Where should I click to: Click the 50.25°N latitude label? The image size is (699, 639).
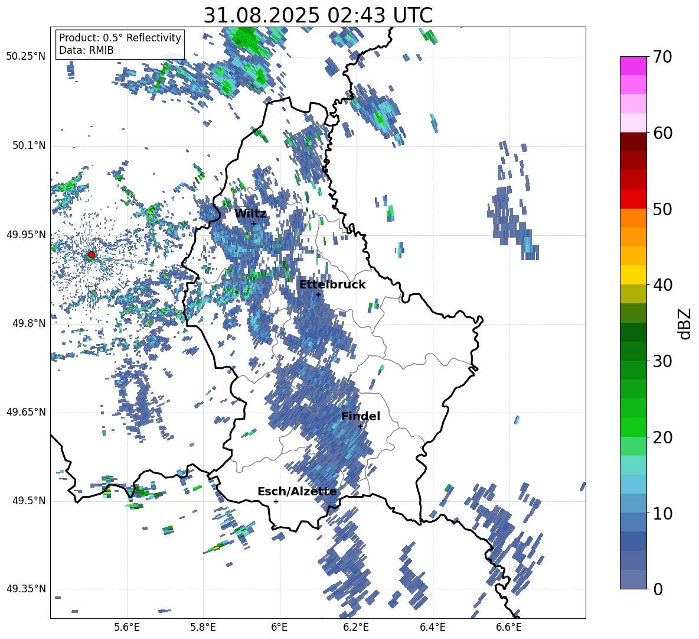click(26, 57)
